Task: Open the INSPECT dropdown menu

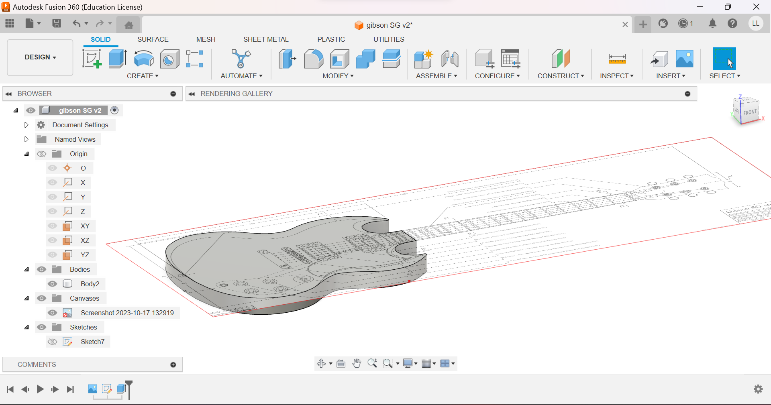Action: pos(617,76)
